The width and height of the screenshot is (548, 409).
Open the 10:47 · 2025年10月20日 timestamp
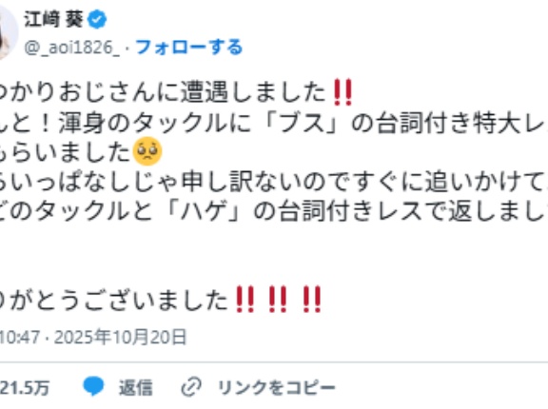coord(93,338)
